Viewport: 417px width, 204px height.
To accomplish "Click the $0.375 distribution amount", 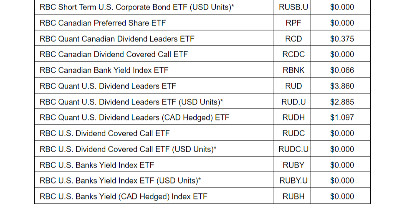I will click(342, 39).
